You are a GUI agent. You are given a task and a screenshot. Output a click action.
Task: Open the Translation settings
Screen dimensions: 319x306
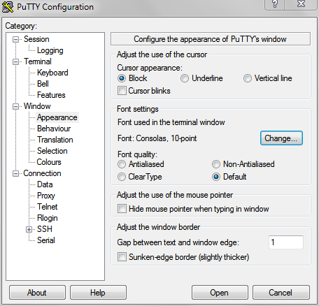click(x=55, y=140)
